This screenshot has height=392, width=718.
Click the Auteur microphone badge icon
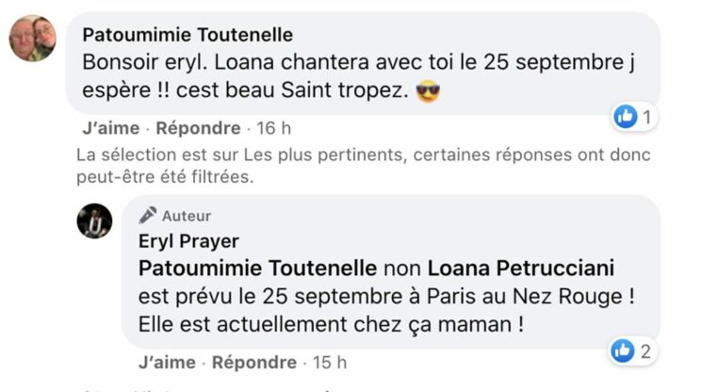147,215
